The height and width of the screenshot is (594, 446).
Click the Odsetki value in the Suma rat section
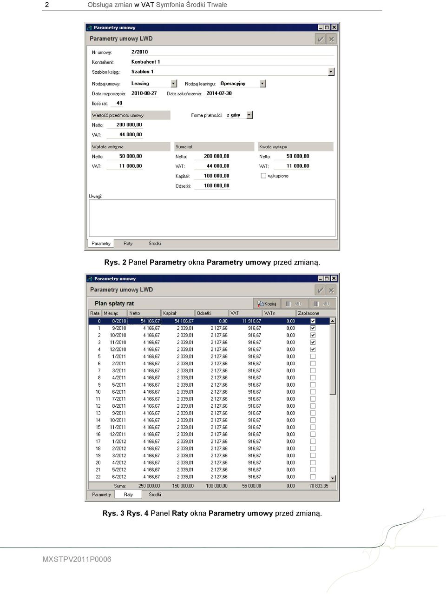coord(212,185)
